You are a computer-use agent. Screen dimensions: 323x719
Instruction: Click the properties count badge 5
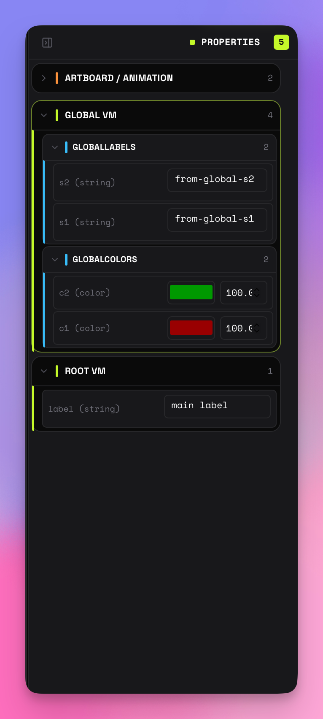[x=281, y=42]
